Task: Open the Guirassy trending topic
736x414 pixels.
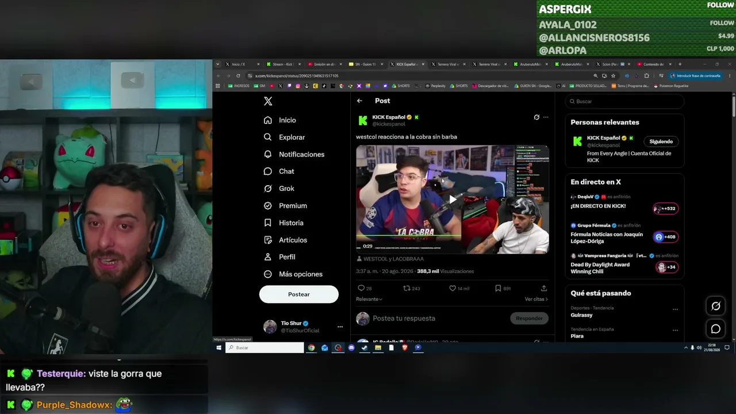Action: (581, 315)
